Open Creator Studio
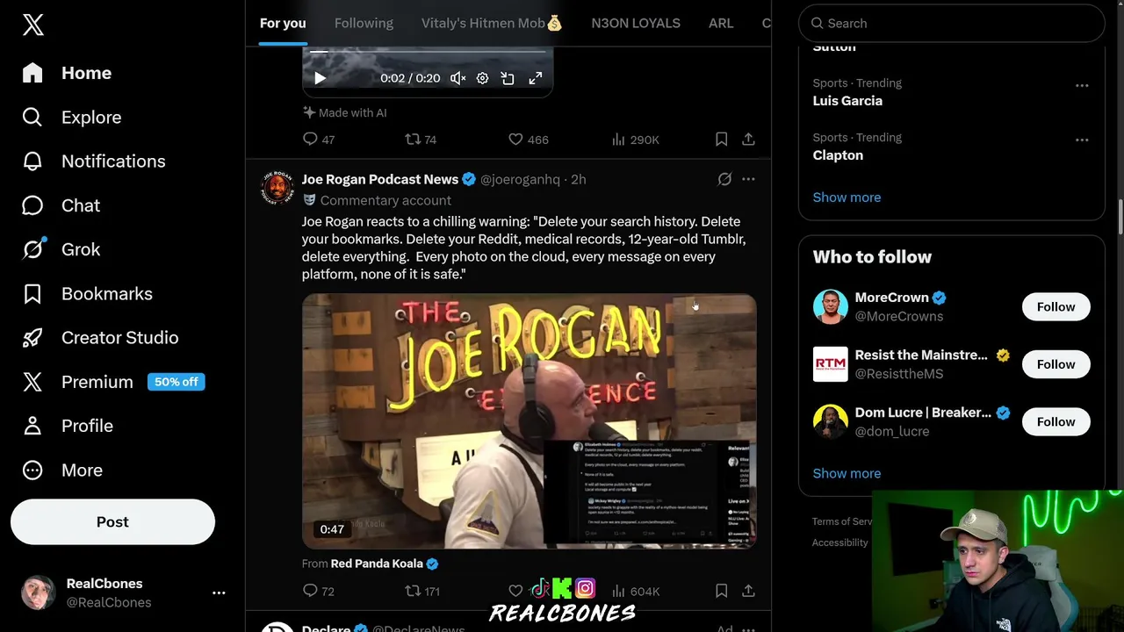The image size is (1124, 632). point(101,337)
